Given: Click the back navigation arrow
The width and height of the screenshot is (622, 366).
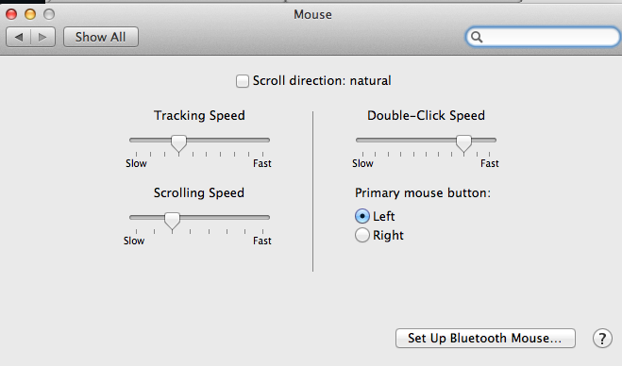Looking at the screenshot, I should pos(18,38).
